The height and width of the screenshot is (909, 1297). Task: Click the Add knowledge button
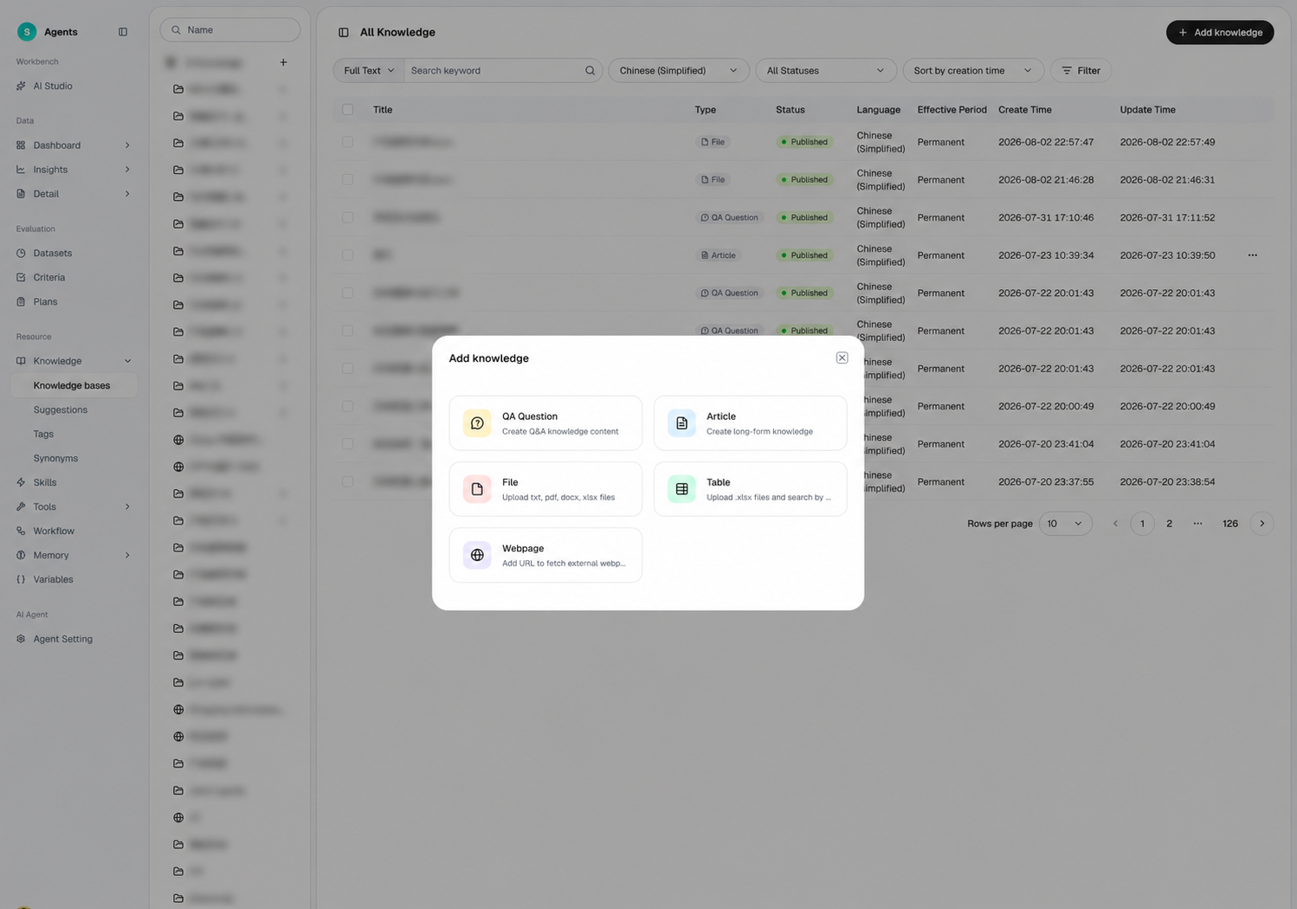pyautogui.click(x=1220, y=32)
